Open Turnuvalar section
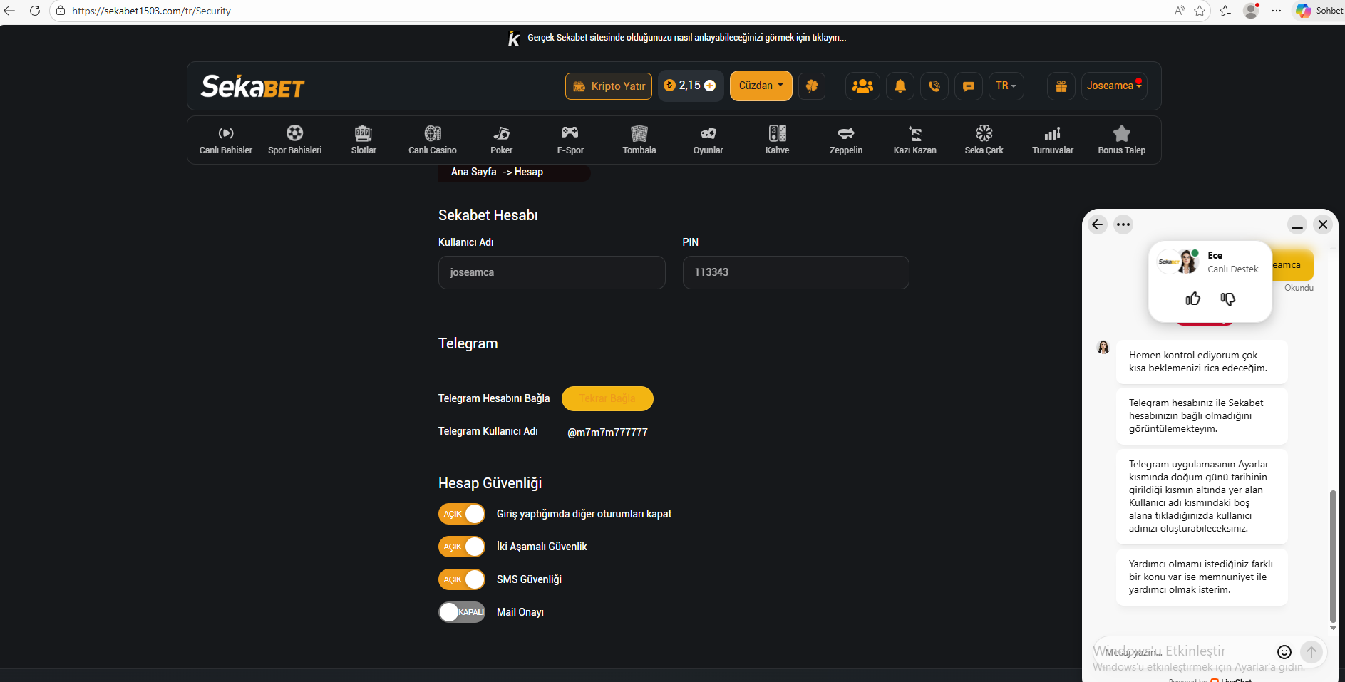 pyautogui.click(x=1053, y=140)
